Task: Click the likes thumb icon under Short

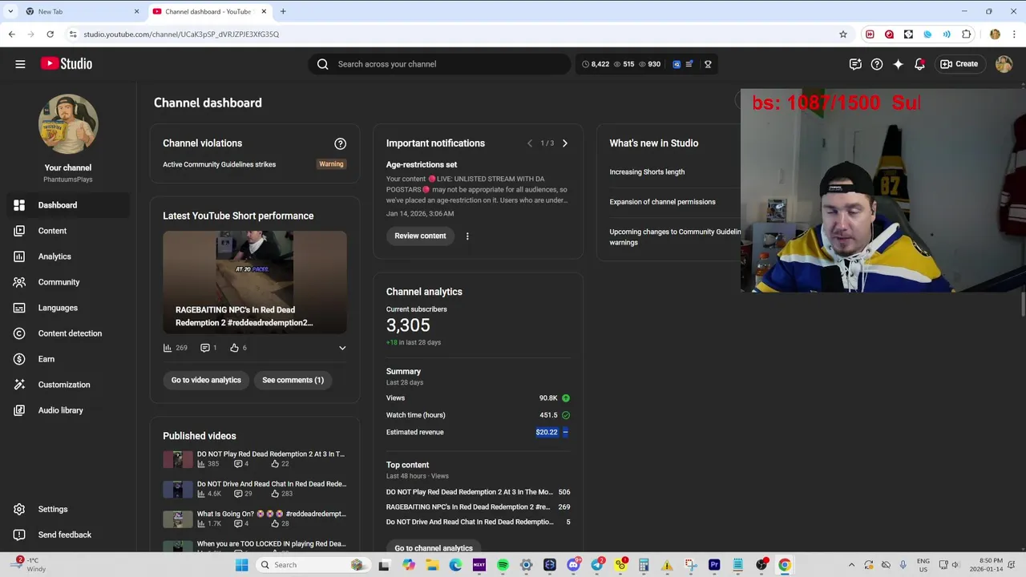Action: point(234,348)
